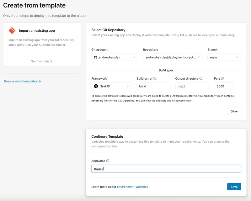Screen dimensions: 251x201
Task: Open the Branch dropdown showing main
Action: pyautogui.click(x=224, y=57)
